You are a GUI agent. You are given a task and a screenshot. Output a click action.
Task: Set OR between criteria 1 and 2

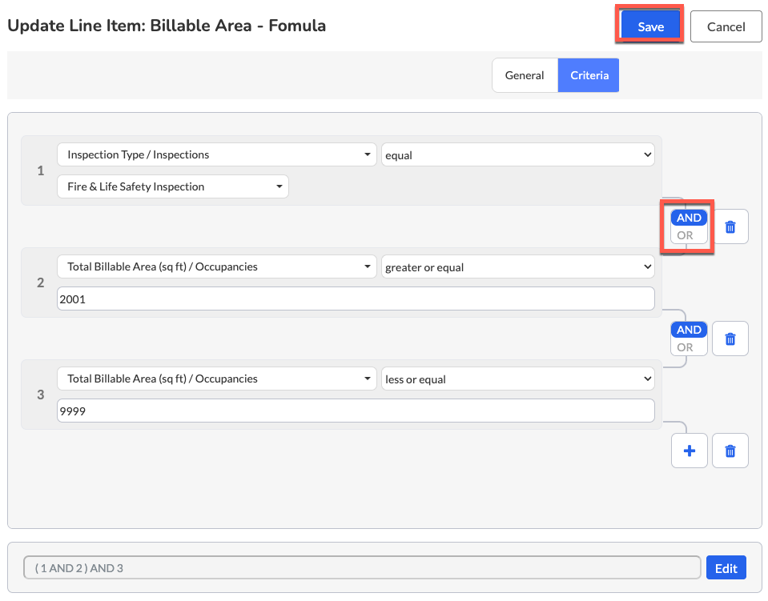[685, 235]
